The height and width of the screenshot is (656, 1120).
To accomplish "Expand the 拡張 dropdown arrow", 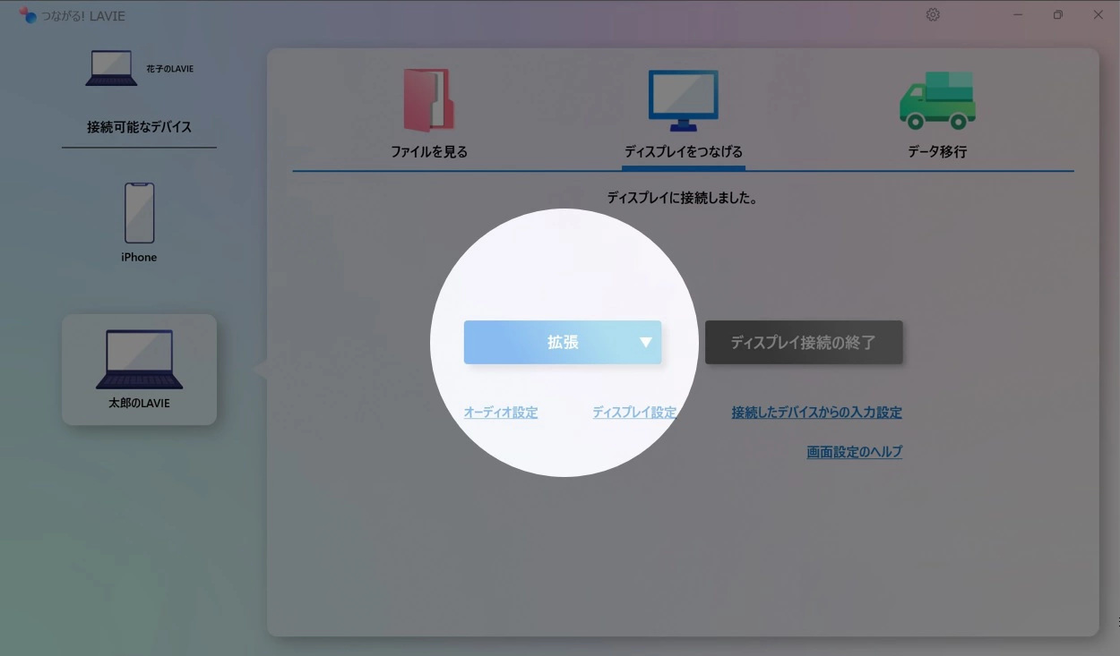I will pyautogui.click(x=645, y=343).
